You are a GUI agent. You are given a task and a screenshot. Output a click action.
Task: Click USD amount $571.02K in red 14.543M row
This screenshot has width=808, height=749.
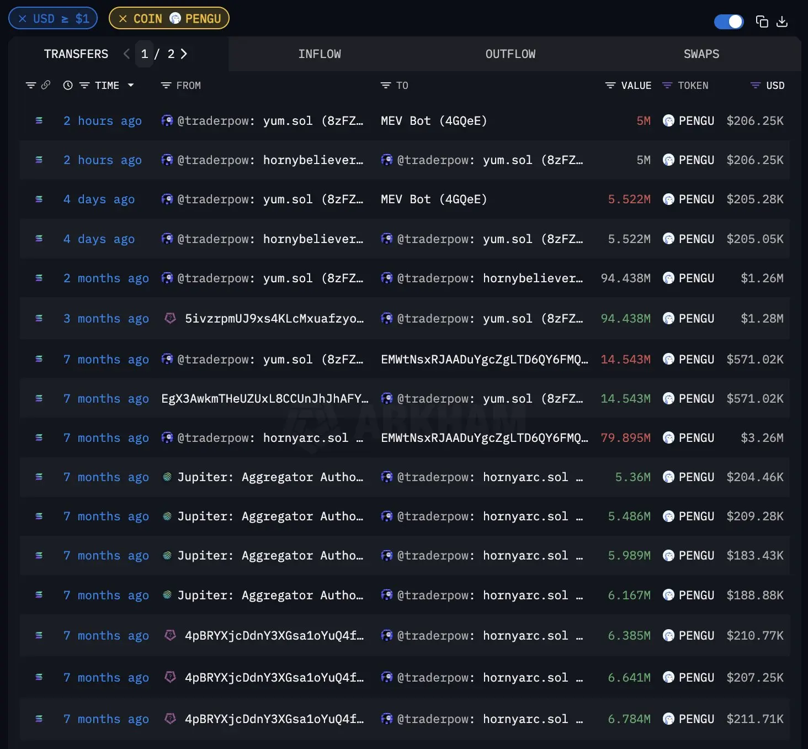coord(754,360)
